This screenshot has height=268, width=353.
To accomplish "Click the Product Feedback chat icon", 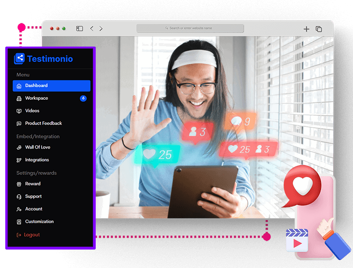I will pos(19,124).
